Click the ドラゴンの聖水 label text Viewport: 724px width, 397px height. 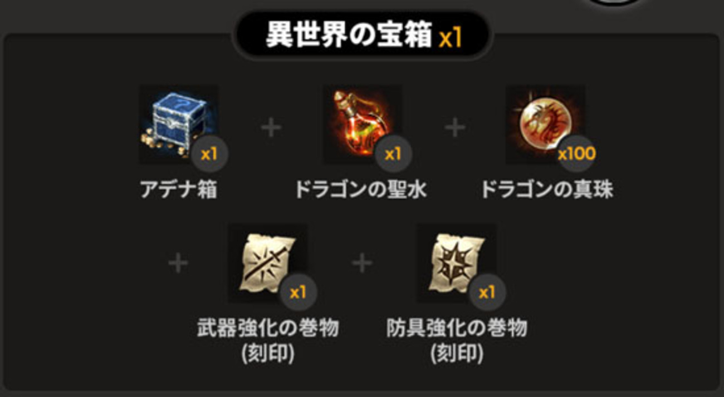pos(361,190)
